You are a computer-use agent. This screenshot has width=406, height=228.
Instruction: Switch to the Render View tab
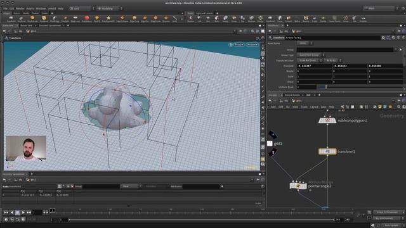26,25
